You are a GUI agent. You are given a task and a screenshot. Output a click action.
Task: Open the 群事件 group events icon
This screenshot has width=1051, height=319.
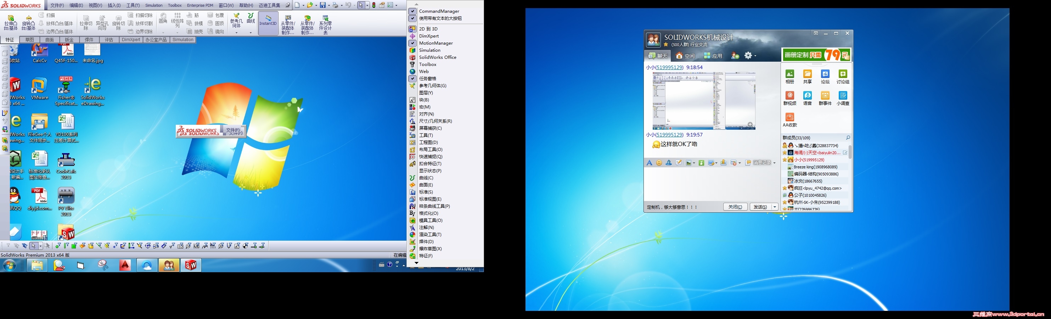point(825,98)
